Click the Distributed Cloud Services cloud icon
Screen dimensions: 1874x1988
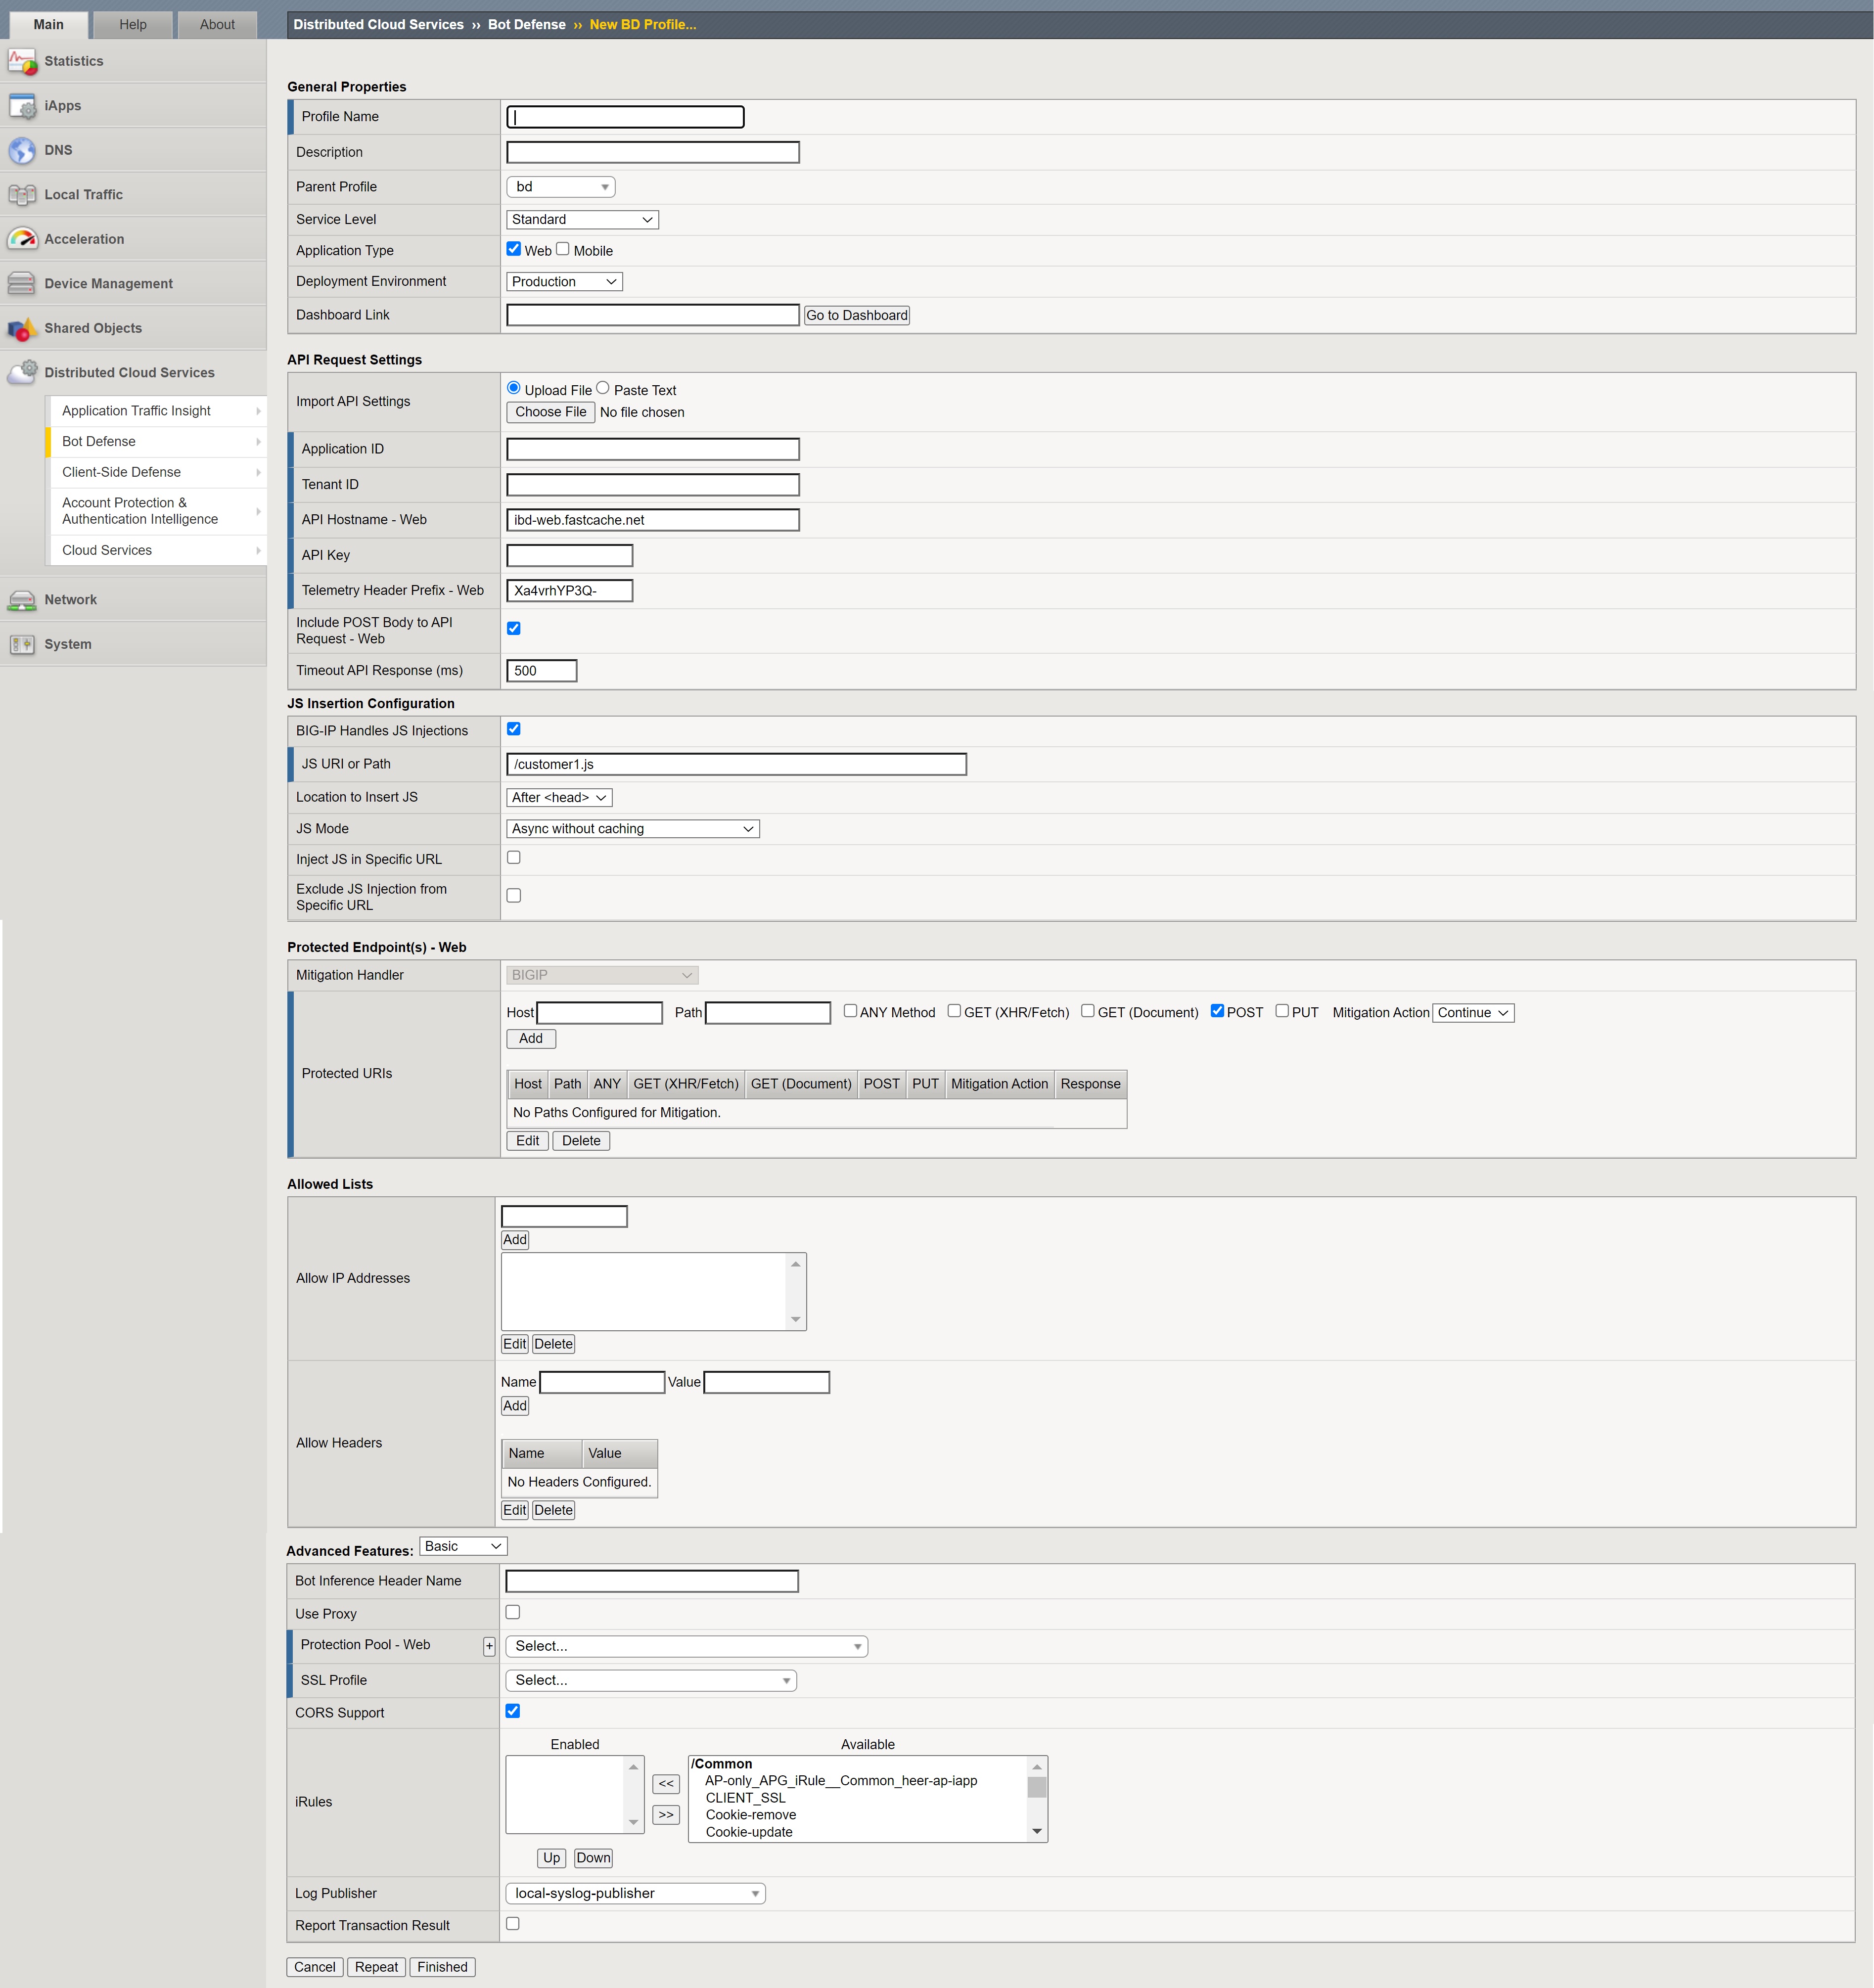pos(22,373)
